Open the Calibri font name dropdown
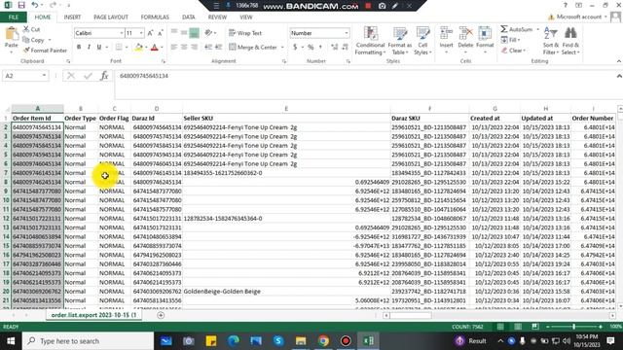This screenshot has height=350, width=623. point(122,33)
